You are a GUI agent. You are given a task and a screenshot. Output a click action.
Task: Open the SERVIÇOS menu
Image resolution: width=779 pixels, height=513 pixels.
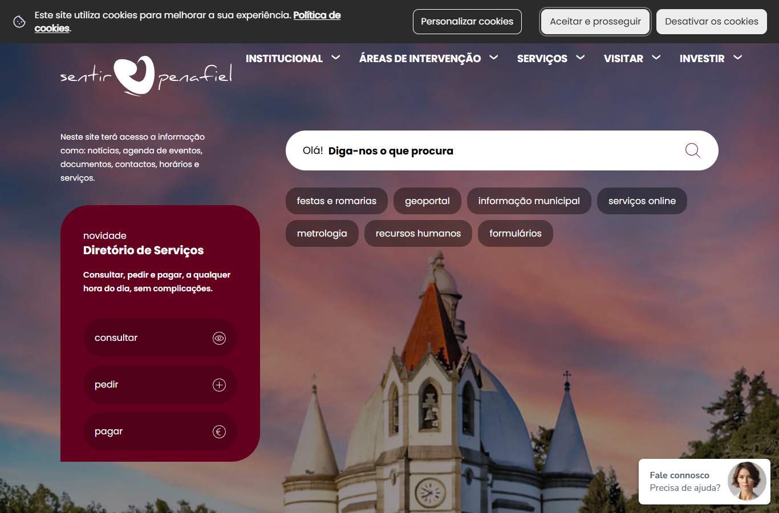click(542, 59)
